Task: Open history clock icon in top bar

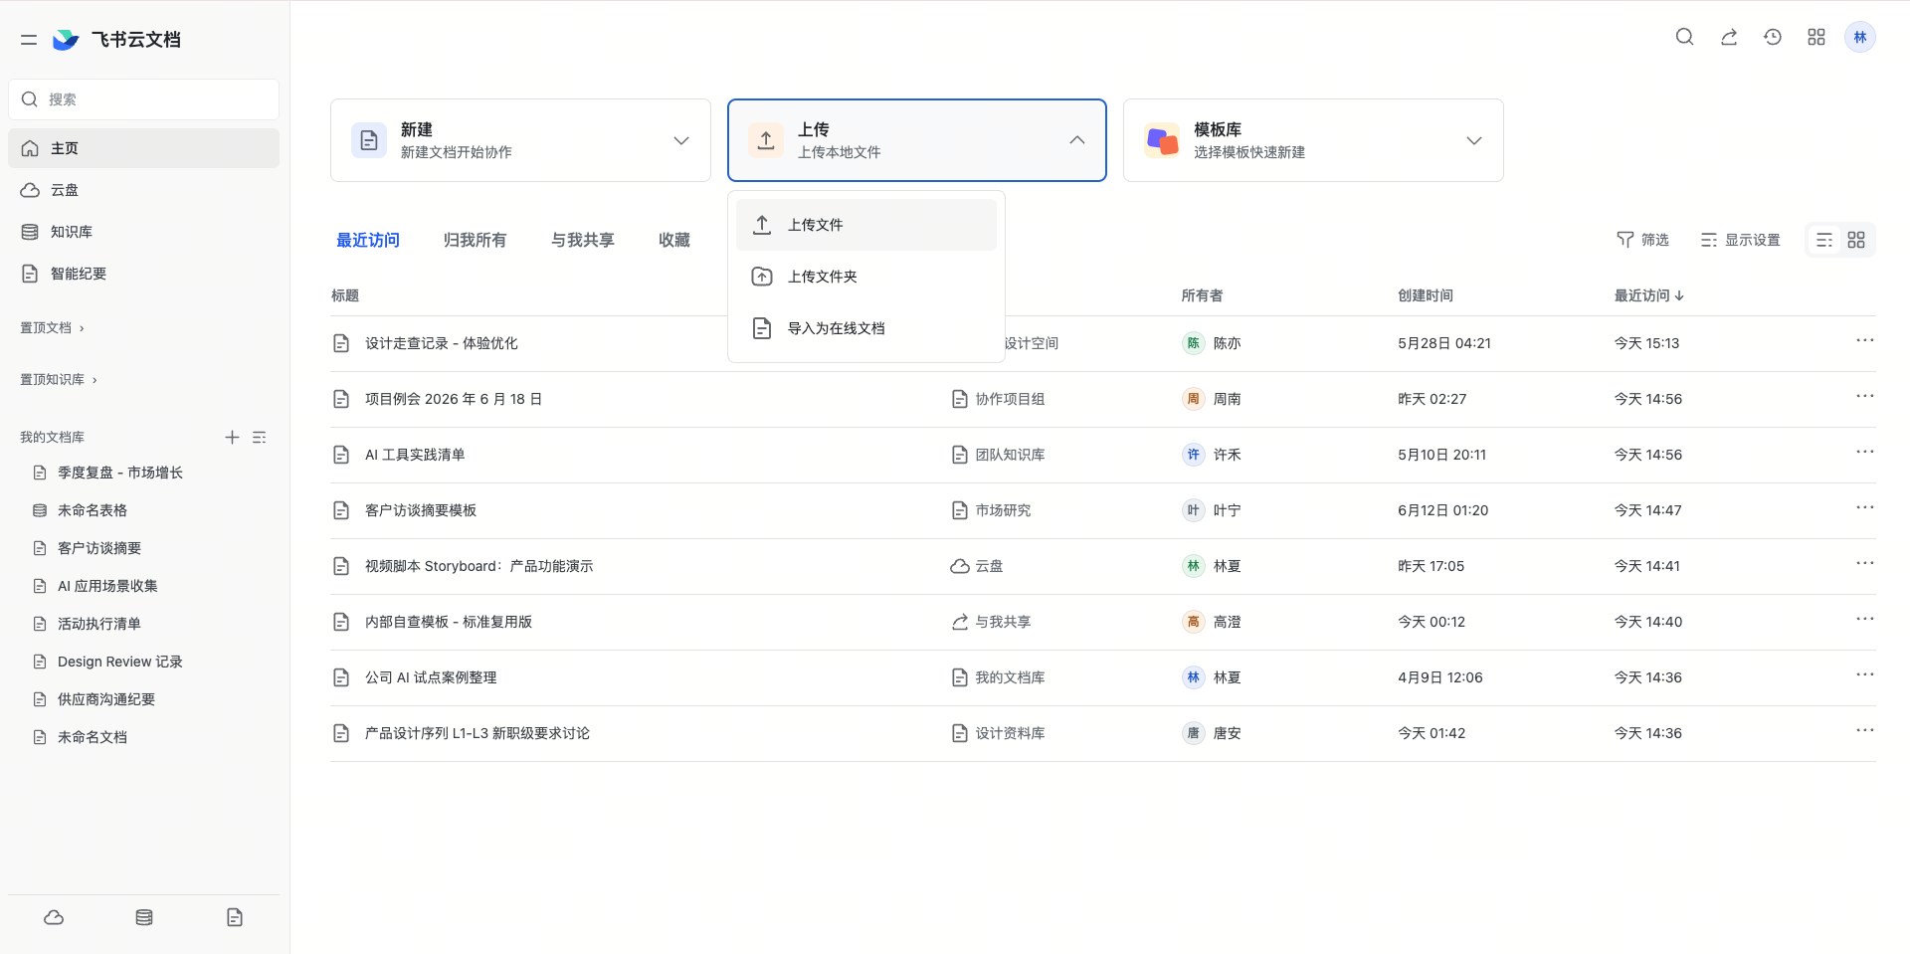Action: point(1773,37)
